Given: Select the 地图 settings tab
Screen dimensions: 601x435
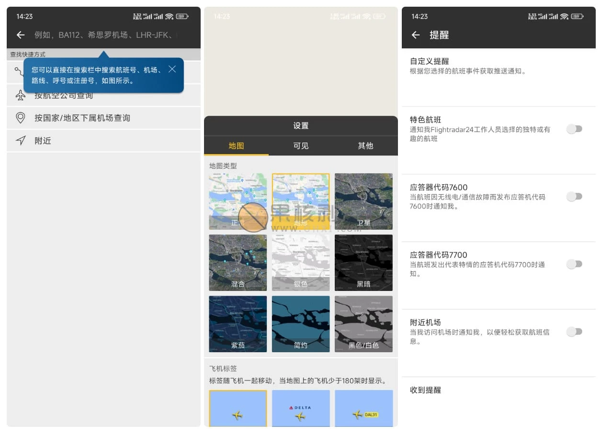Looking at the screenshot, I should (236, 146).
